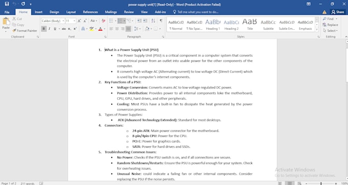The height and width of the screenshot is (185, 348).
Task: Clear all formatting eraser icon
Action: [103, 21]
